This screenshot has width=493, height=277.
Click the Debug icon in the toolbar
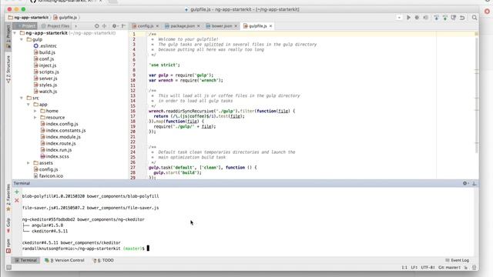pyautogui.click(x=417, y=18)
